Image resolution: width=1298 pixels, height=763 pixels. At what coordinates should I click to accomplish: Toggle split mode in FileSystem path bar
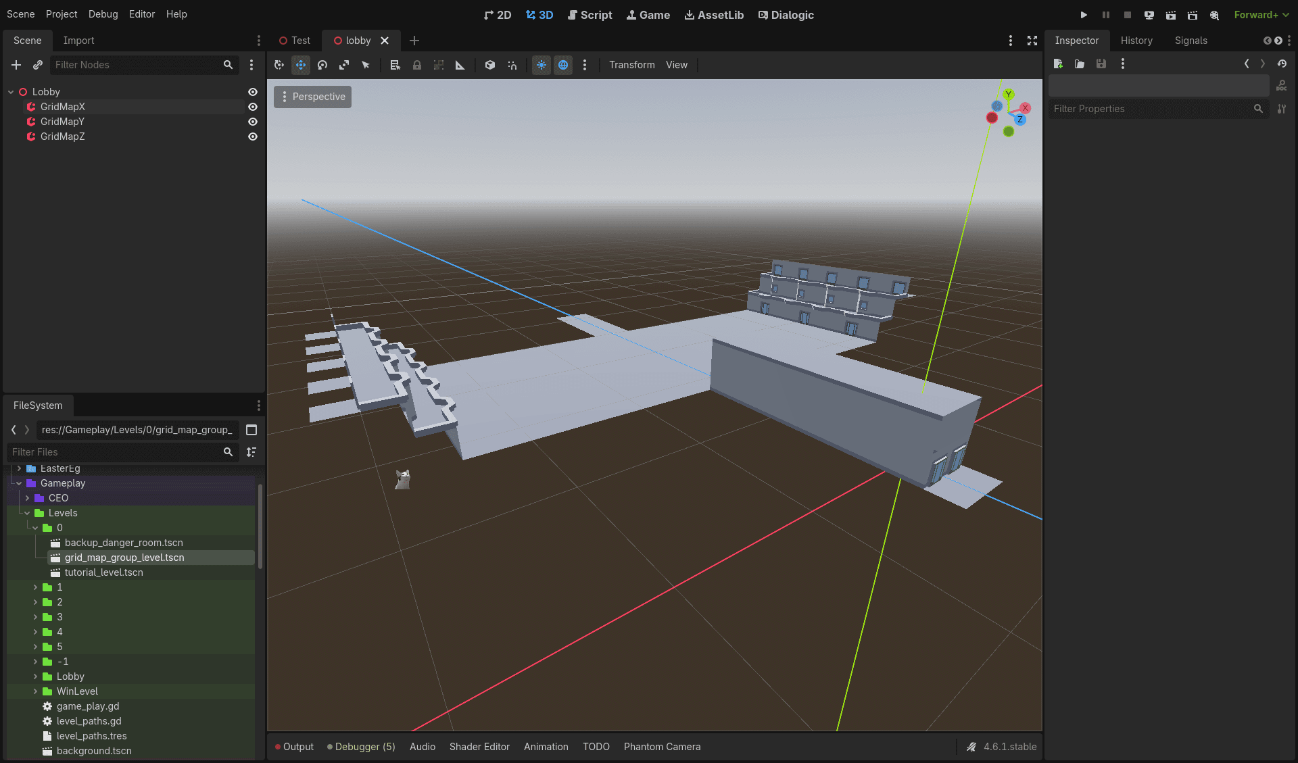coord(251,430)
